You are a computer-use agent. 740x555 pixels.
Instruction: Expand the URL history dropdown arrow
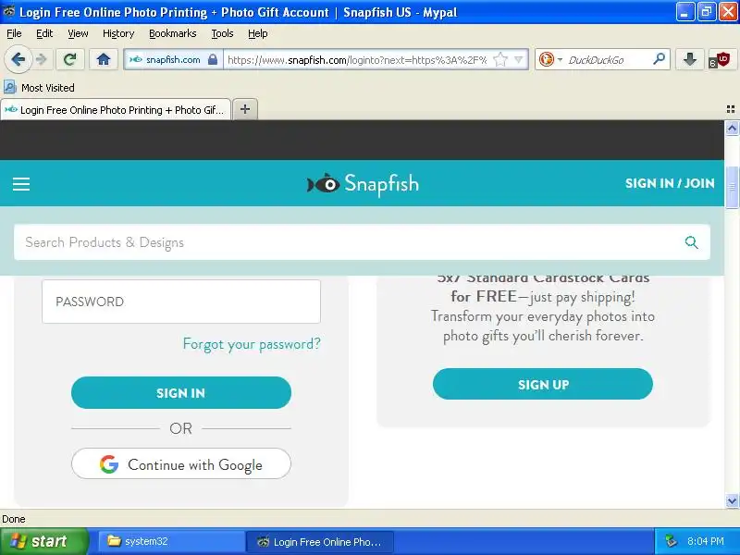pos(519,59)
